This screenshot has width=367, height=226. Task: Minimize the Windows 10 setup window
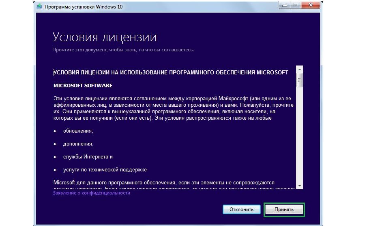[x=284, y=5]
